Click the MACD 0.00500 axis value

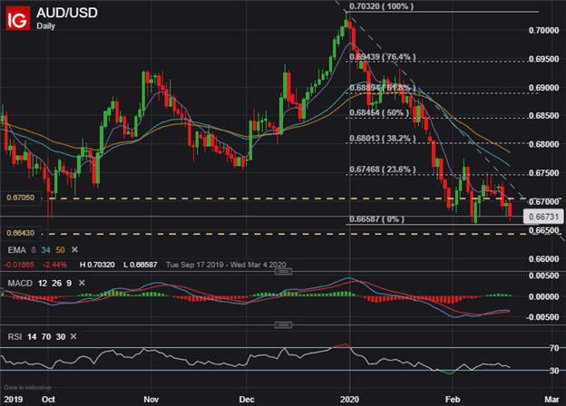click(543, 275)
